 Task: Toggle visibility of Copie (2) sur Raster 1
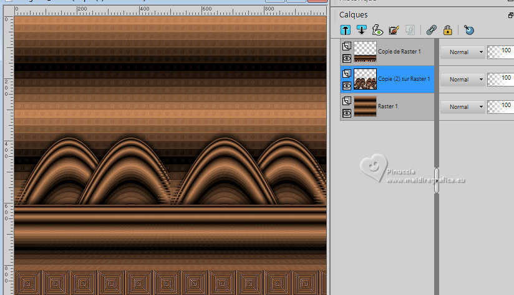[x=347, y=85]
